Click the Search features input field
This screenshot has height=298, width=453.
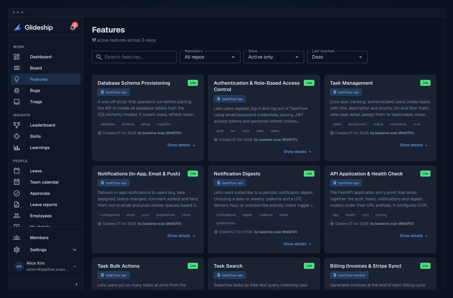pyautogui.click(x=134, y=57)
